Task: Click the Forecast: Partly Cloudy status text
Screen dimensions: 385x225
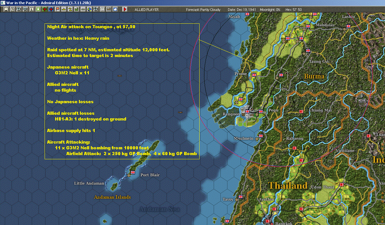Action: coord(203,10)
